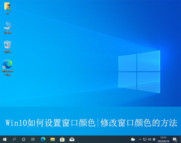The width and height of the screenshot is (181, 143).
Task: Click the taskbar search magnifier icon
Action: coord(14,139)
